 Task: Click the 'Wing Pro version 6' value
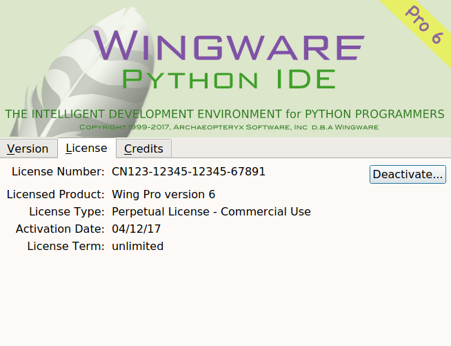click(163, 195)
